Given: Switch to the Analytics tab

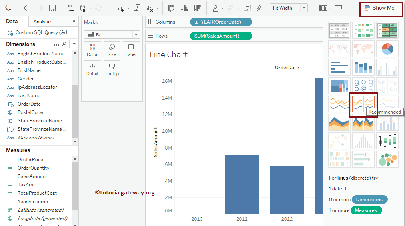Looking at the screenshot, I should [43, 22].
